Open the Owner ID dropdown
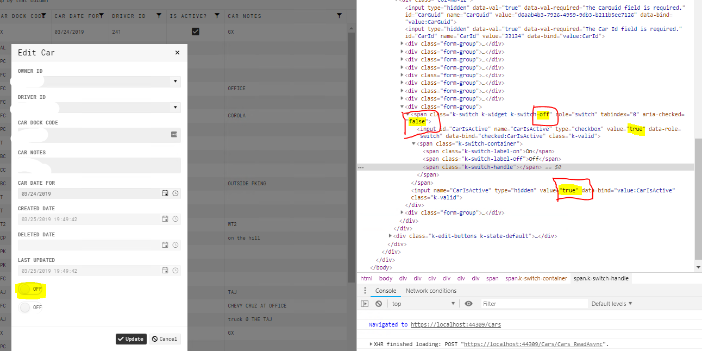Viewport: 702px width, 351px height. coord(175,82)
